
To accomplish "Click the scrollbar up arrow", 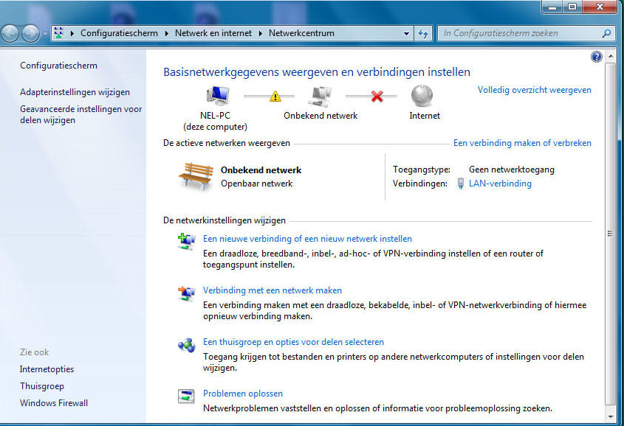I will pos(611,57).
